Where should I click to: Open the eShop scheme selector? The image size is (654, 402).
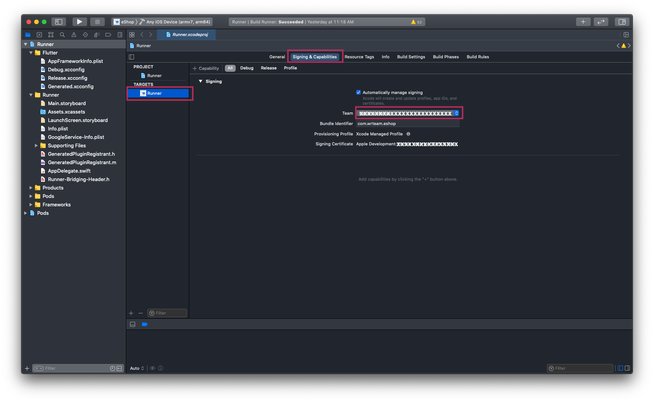(x=124, y=22)
